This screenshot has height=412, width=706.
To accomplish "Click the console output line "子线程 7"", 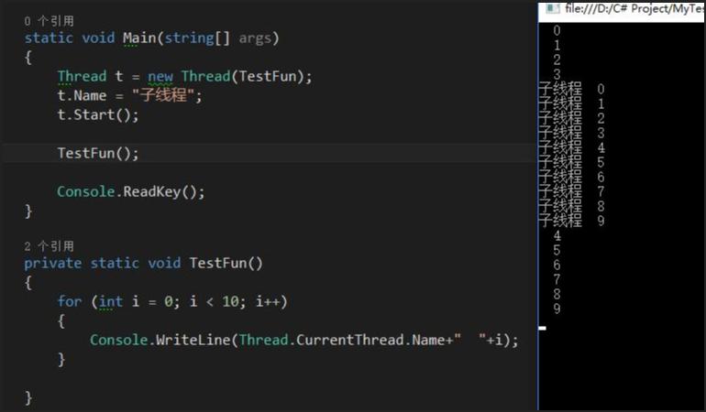I will pos(571,191).
